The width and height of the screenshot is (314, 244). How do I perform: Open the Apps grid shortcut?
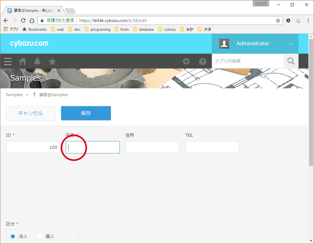click(x=11, y=29)
